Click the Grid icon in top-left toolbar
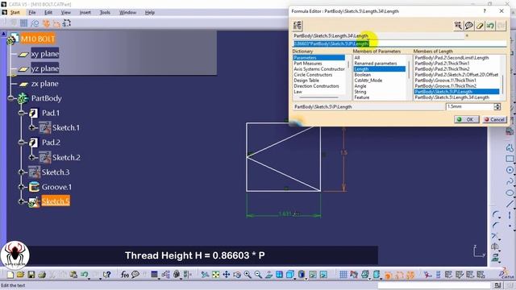 [x=23, y=23]
